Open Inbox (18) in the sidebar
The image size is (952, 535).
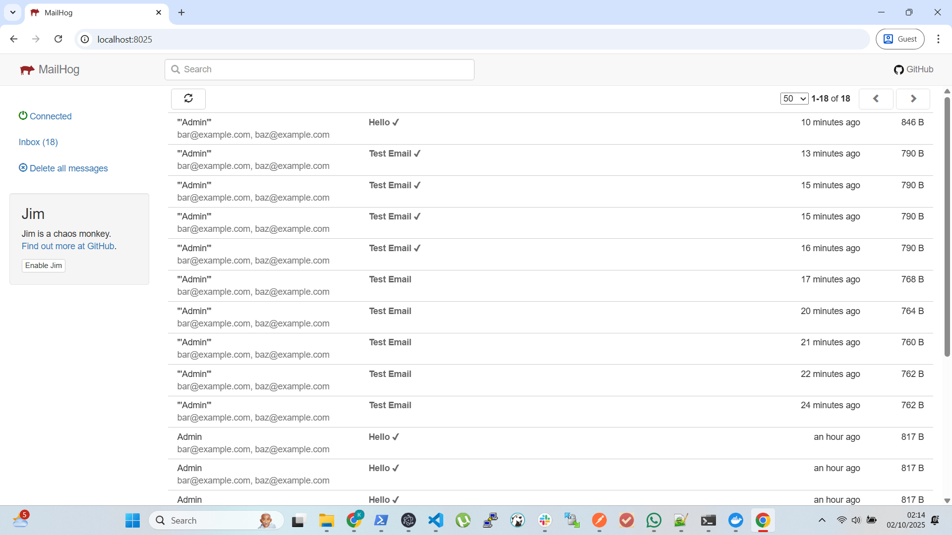(x=38, y=142)
